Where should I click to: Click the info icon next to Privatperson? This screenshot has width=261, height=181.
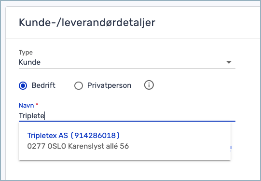coord(149,85)
